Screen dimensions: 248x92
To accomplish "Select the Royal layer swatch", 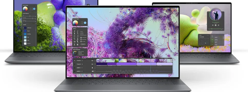I will pos(25,31).
